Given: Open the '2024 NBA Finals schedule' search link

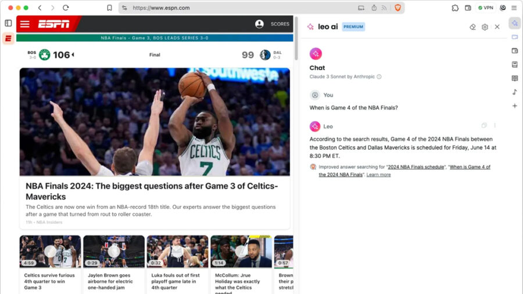Looking at the screenshot, I should (416, 167).
